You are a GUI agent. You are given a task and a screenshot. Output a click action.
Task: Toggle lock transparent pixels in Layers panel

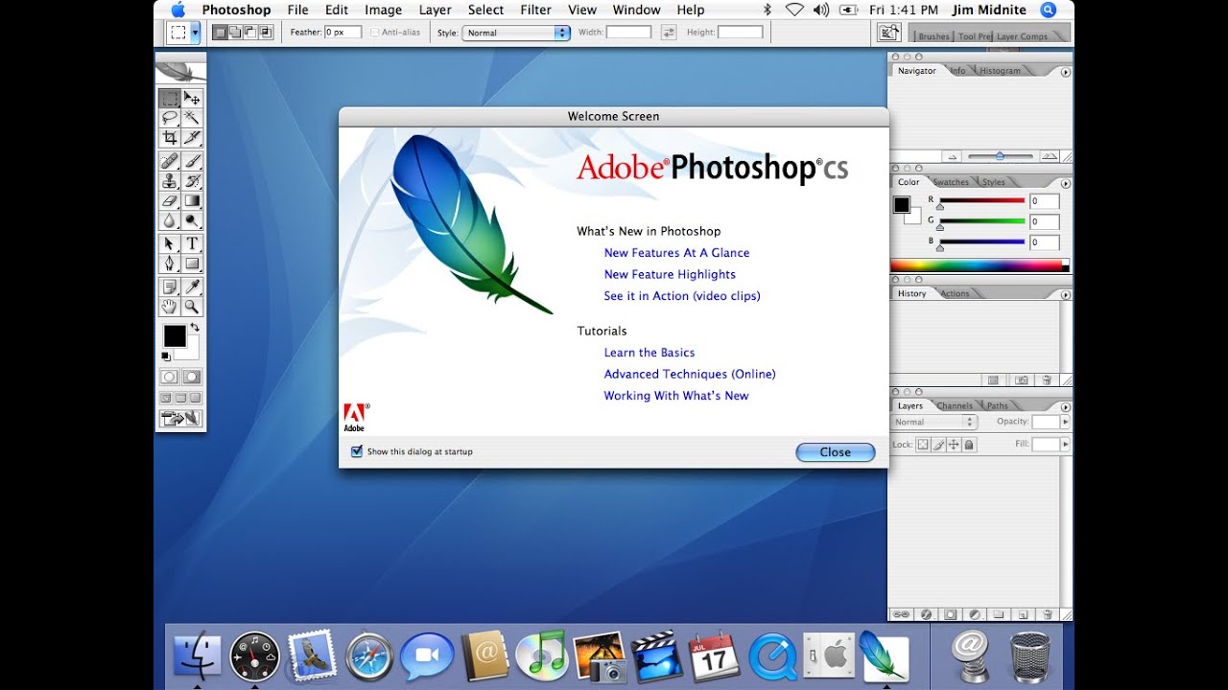923,445
